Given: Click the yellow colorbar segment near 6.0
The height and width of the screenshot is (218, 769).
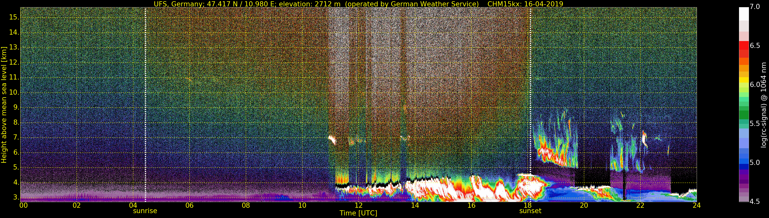Looking at the screenshot, I should point(744,80).
